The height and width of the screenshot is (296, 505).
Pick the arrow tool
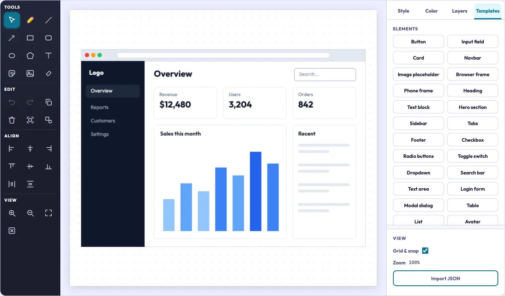[12, 38]
